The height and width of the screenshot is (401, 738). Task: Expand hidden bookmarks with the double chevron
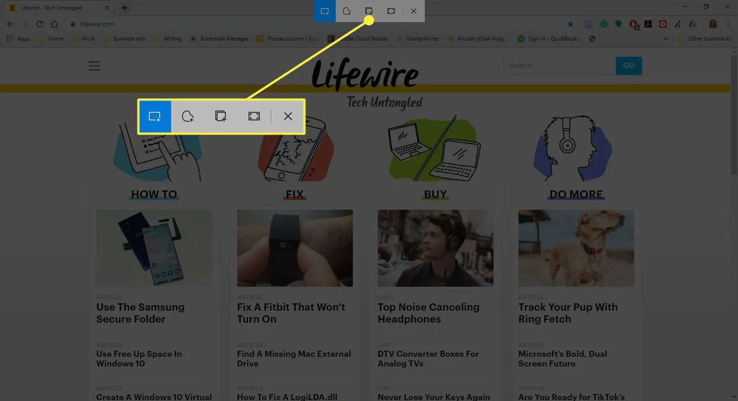(666, 39)
